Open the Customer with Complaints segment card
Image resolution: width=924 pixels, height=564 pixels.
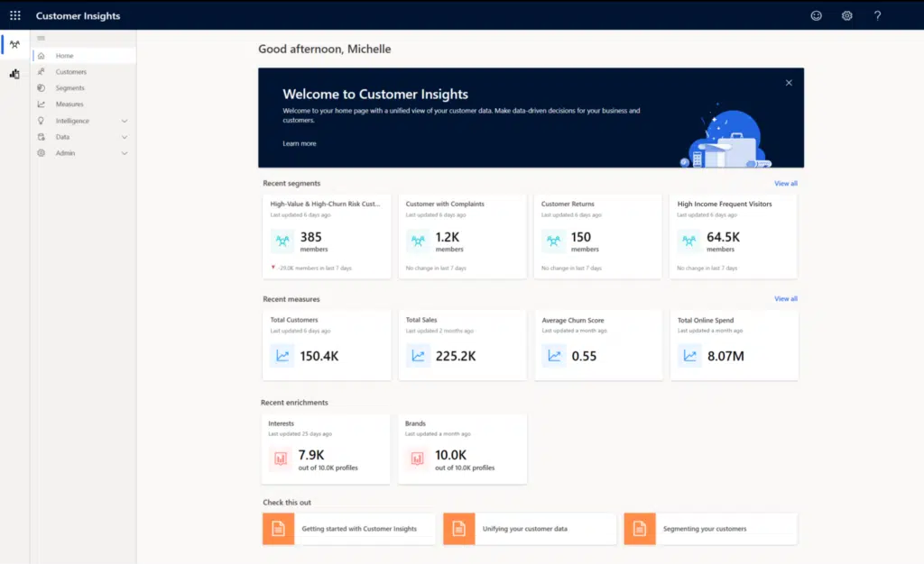pos(462,236)
